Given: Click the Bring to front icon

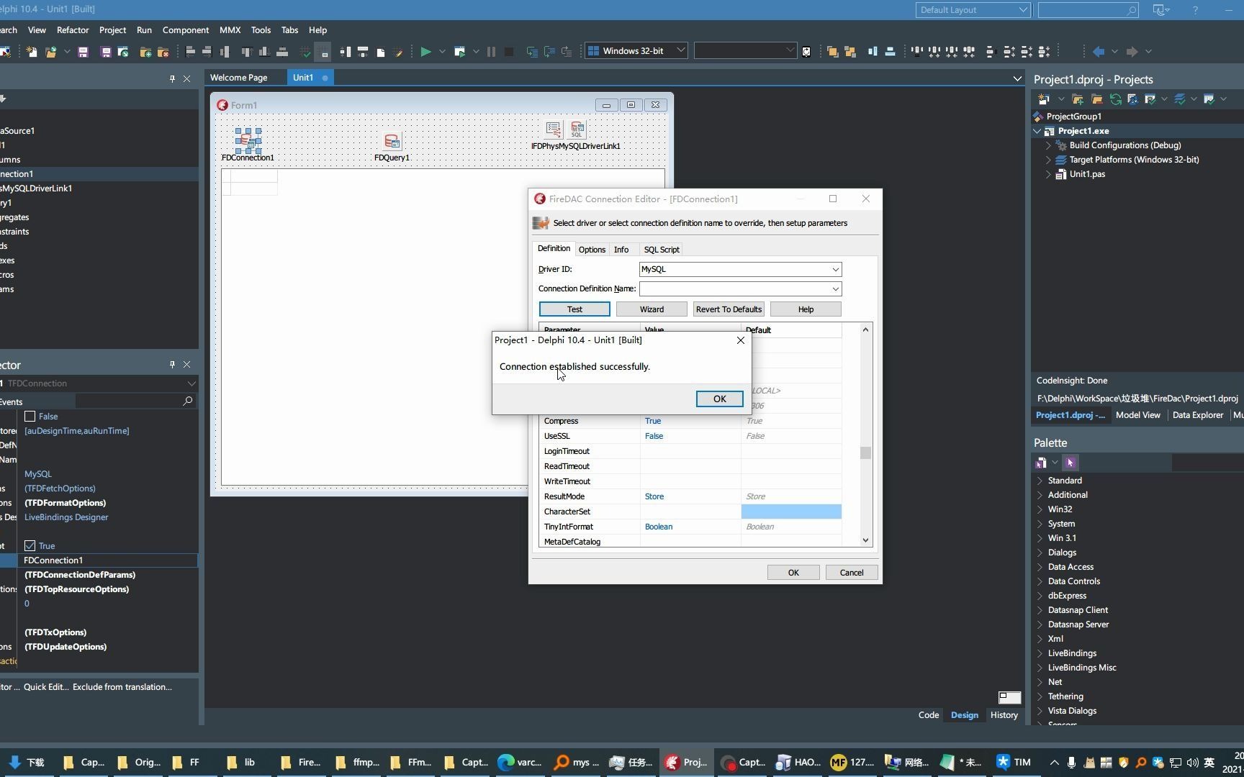Looking at the screenshot, I should (832, 52).
